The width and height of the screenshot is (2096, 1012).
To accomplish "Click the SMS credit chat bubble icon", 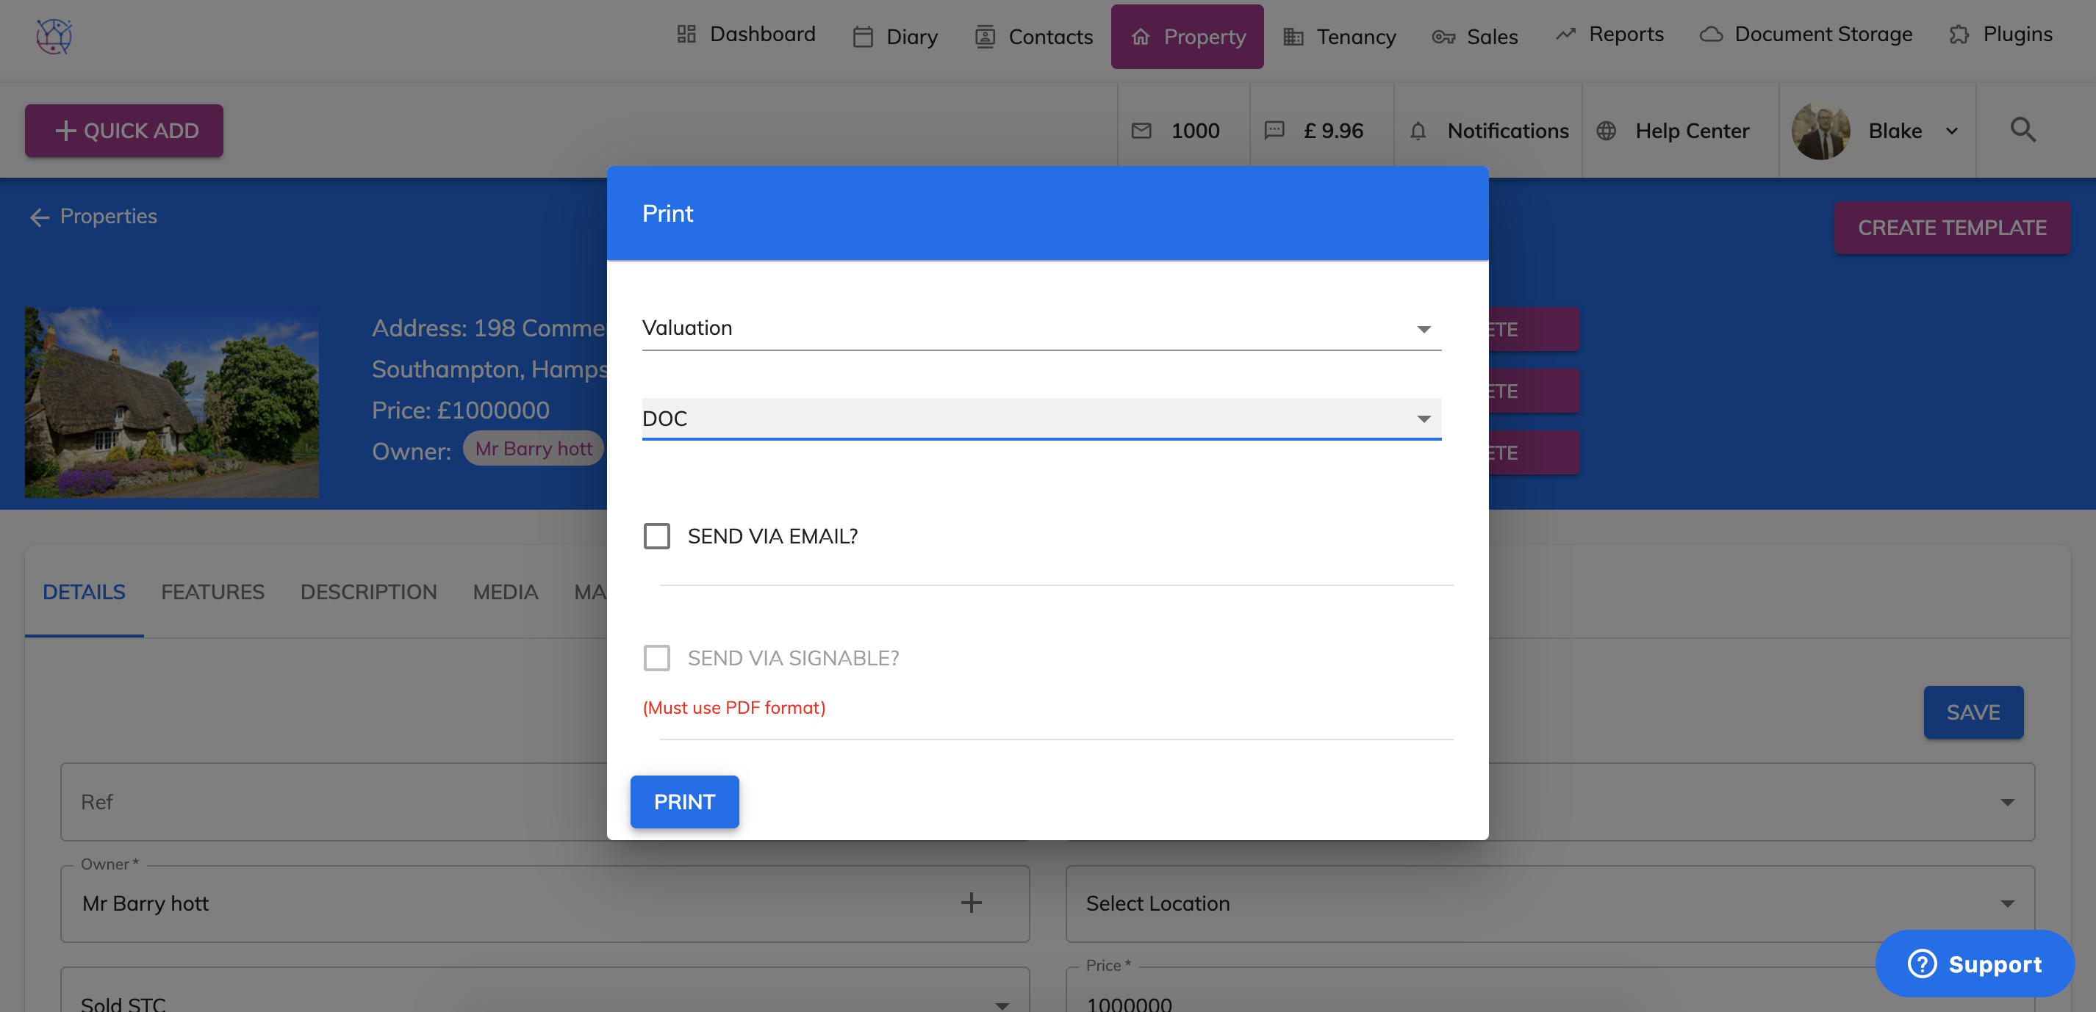I will pos(1274,130).
